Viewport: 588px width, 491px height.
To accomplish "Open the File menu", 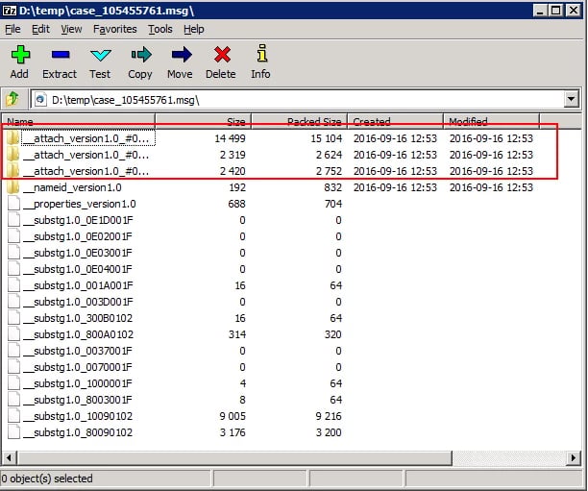I will (x=12, y=29).
